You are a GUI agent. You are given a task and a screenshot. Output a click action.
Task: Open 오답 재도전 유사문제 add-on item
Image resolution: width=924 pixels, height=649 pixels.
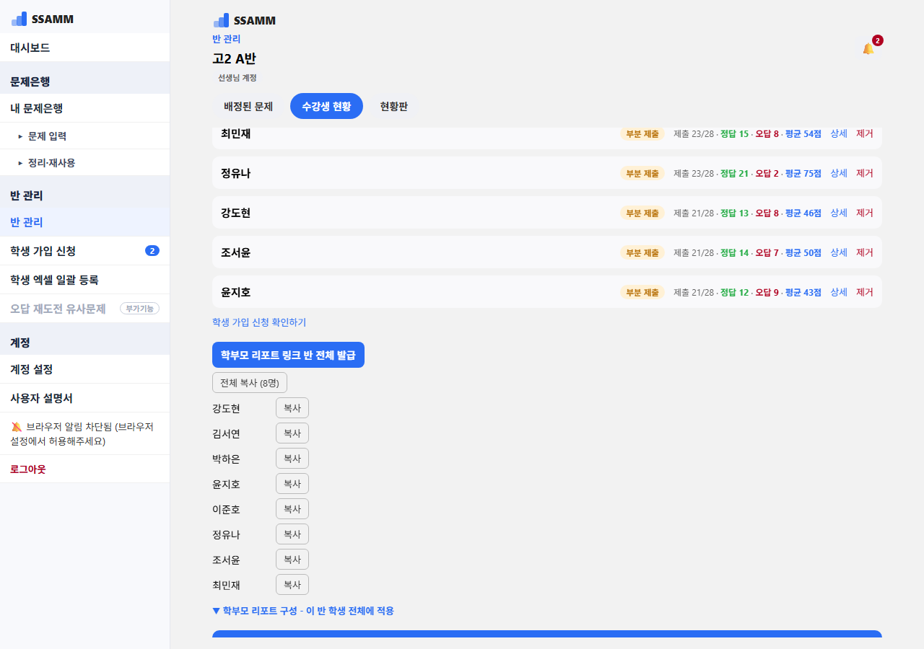(84, 309)
